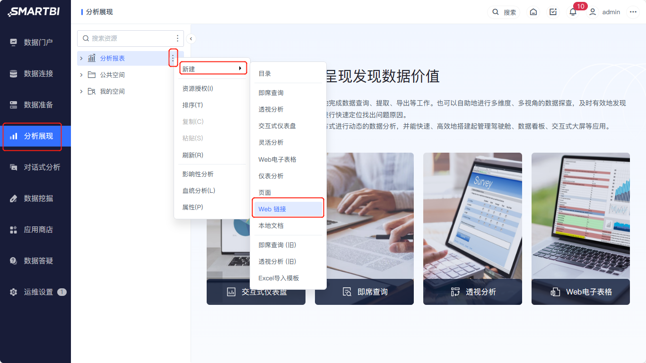Image resolution: width=646 pixels, height=363 pixels.
Task: Select 页面 in the new submenu
Action: 288,192
